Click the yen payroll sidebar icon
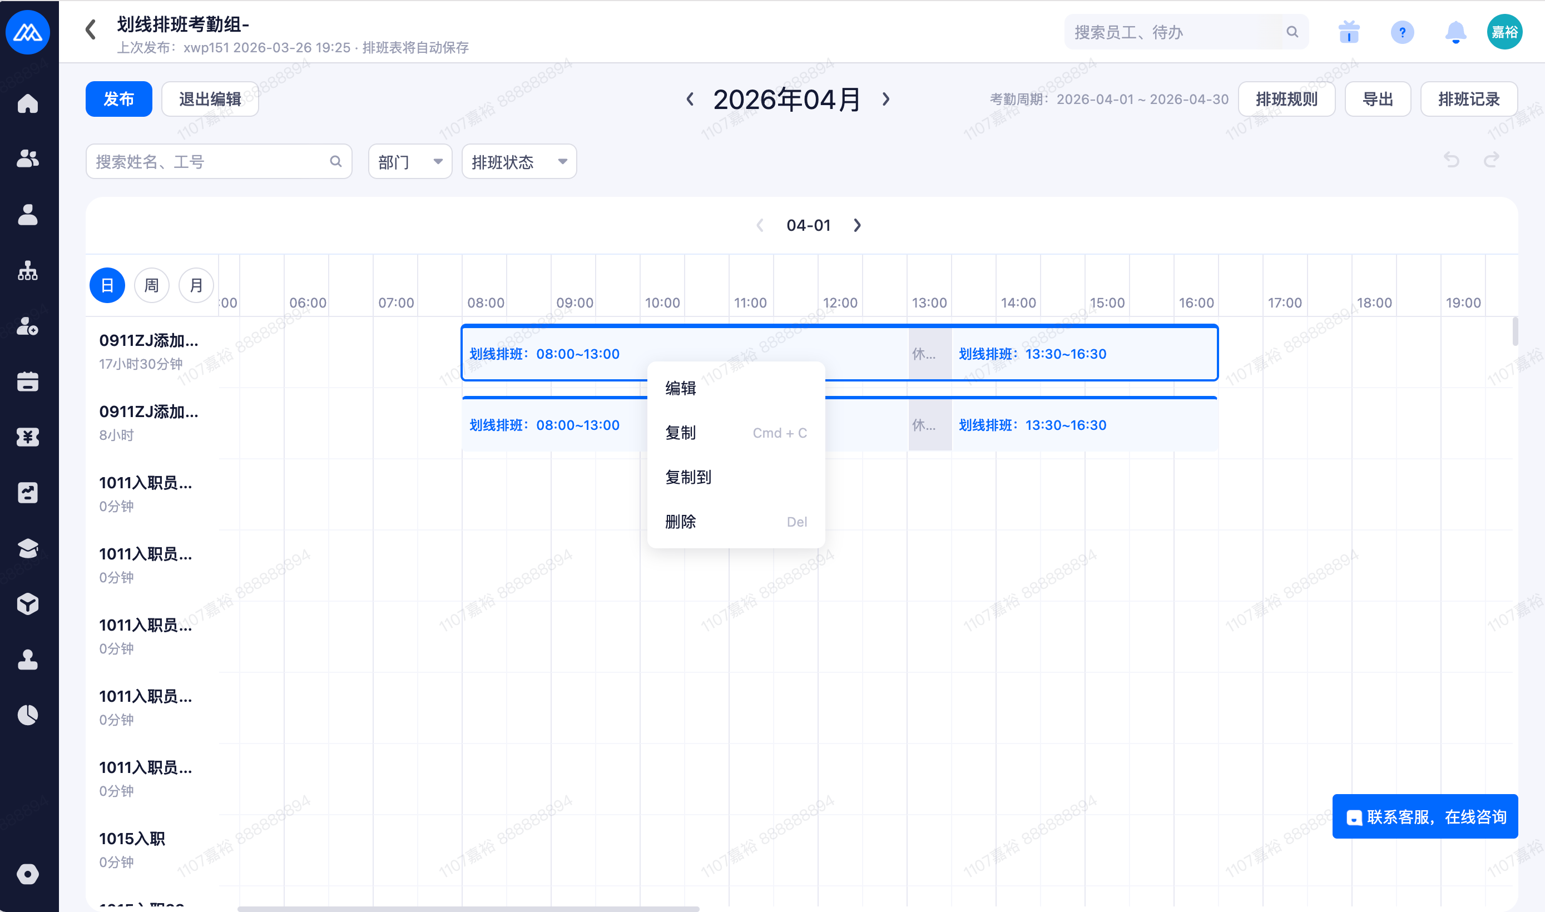The height and width of the screenshot is (912, 1545). pyautogui.click(x=28, y=437)
